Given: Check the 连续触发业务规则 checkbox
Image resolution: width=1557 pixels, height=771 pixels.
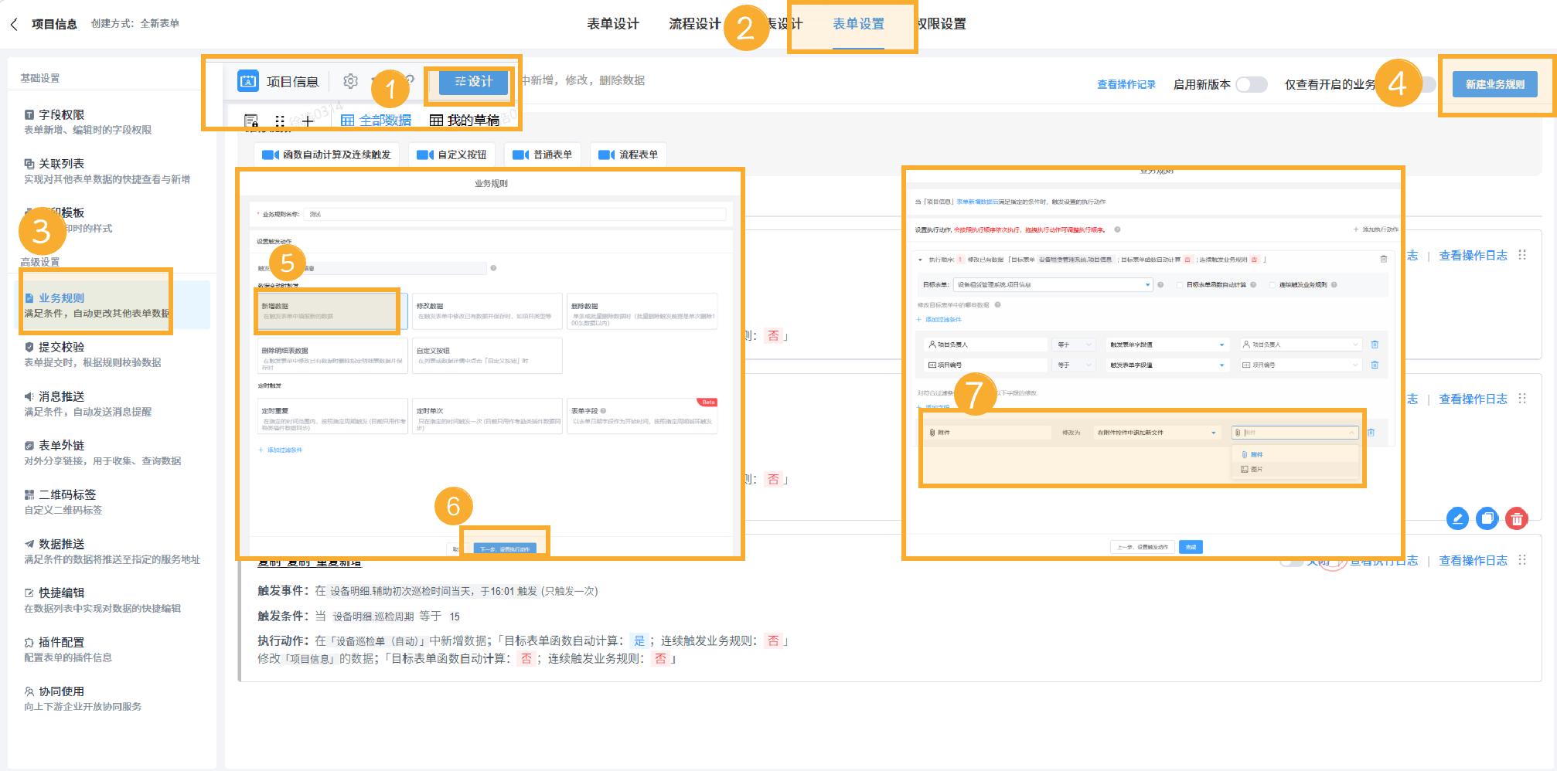Looking at the screenshot, I should coord(1273,284).
